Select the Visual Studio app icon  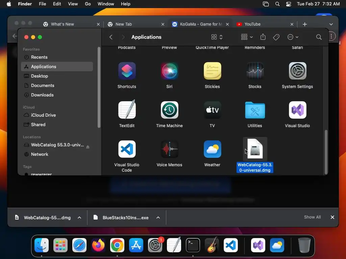(297, 110)
